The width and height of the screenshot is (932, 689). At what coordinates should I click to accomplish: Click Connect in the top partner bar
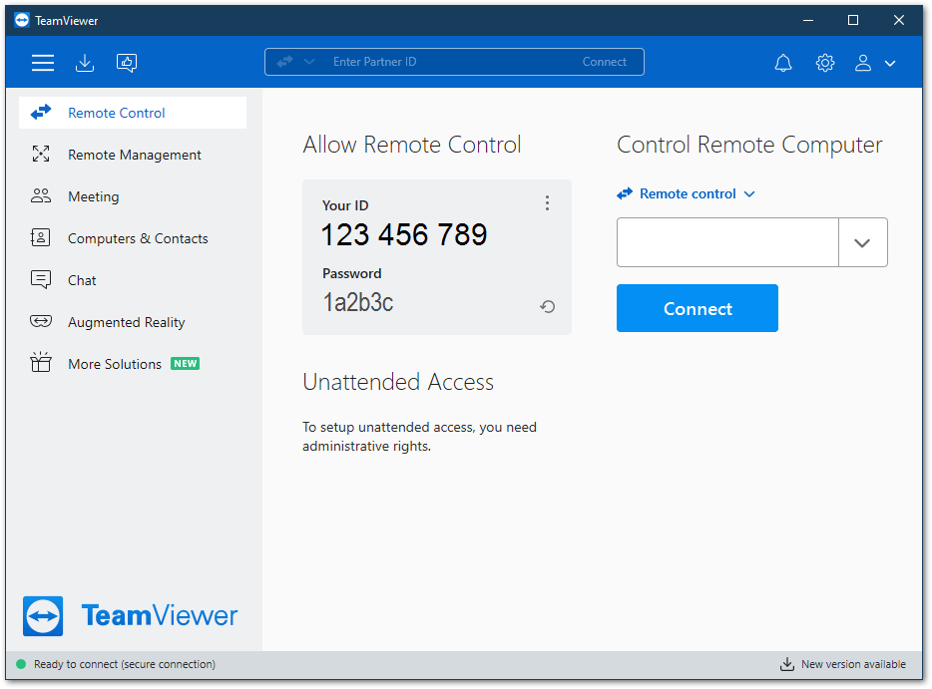[x=605, y=62]
